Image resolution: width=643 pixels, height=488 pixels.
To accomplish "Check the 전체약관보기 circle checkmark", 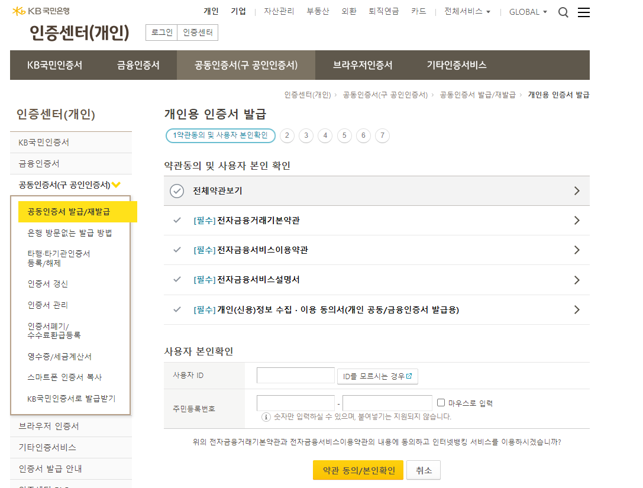I will pyautogui.click(x=177, y=190).
